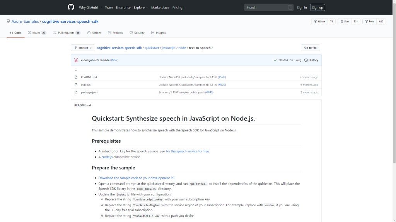Open pull request #745 link

tap(209, 92)
